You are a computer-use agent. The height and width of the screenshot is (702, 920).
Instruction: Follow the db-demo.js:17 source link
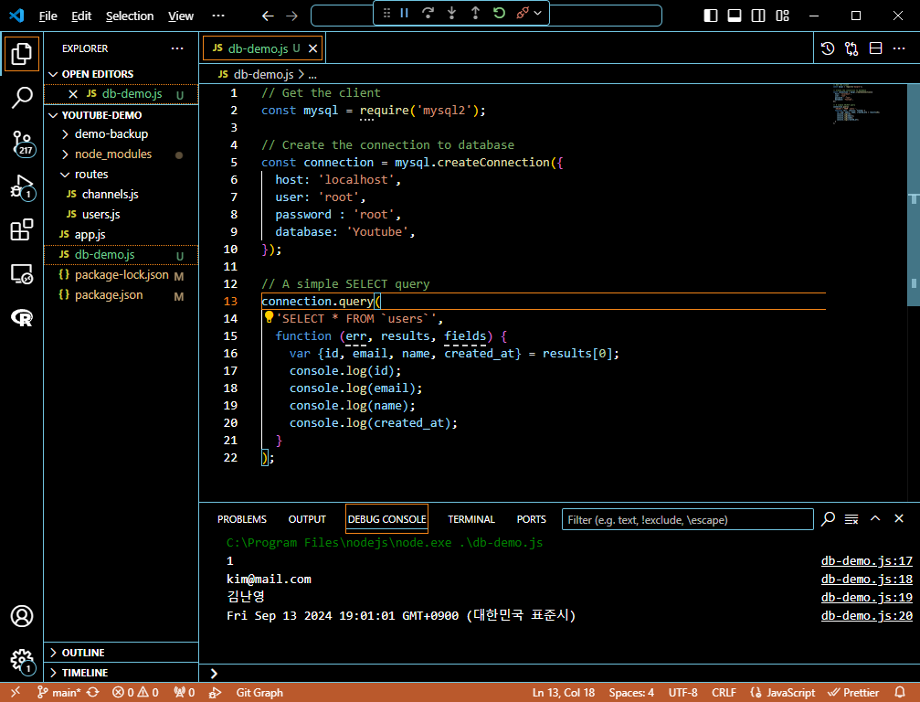pos(867,561)
